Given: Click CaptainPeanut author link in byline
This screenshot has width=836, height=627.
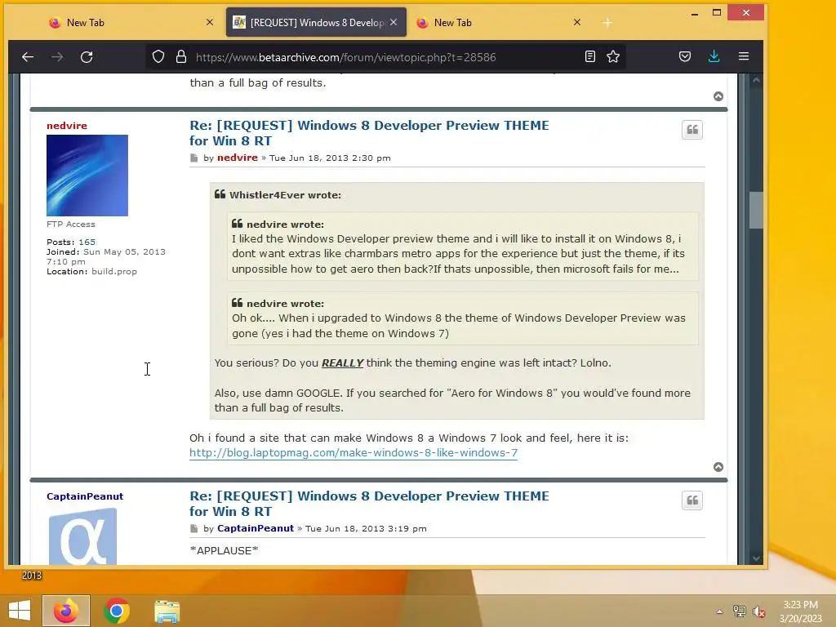Looking at the screenshot, I should [x=256, y=528].
